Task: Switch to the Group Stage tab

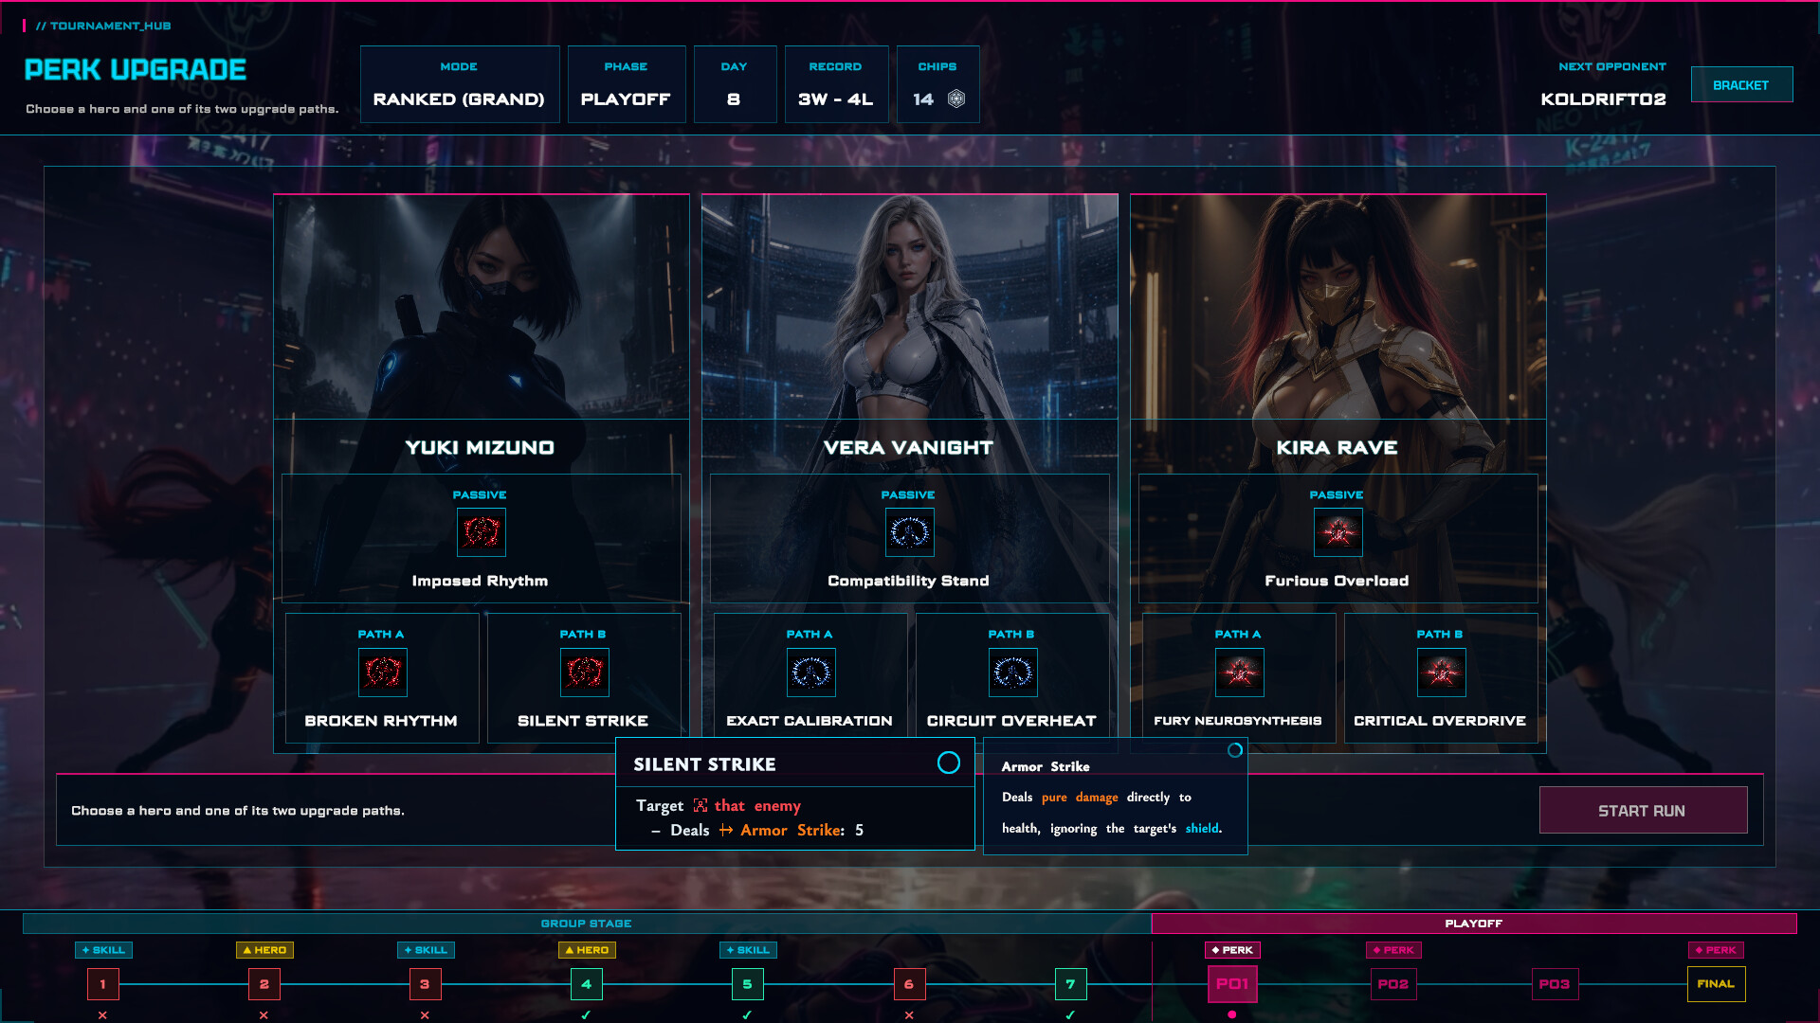Action: click(587, 923)
